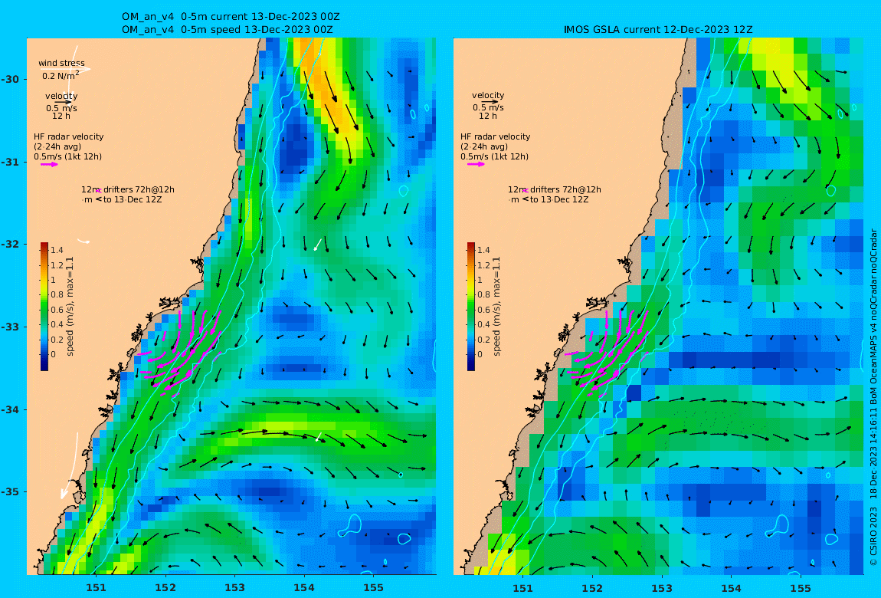Screen dimensions: 881x598
Task: Click the '0' tick on right colorbar
Action: (x=480, y=354)
